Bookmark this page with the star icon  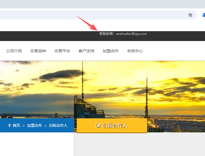pyautogui.click(x=190, y=15)
